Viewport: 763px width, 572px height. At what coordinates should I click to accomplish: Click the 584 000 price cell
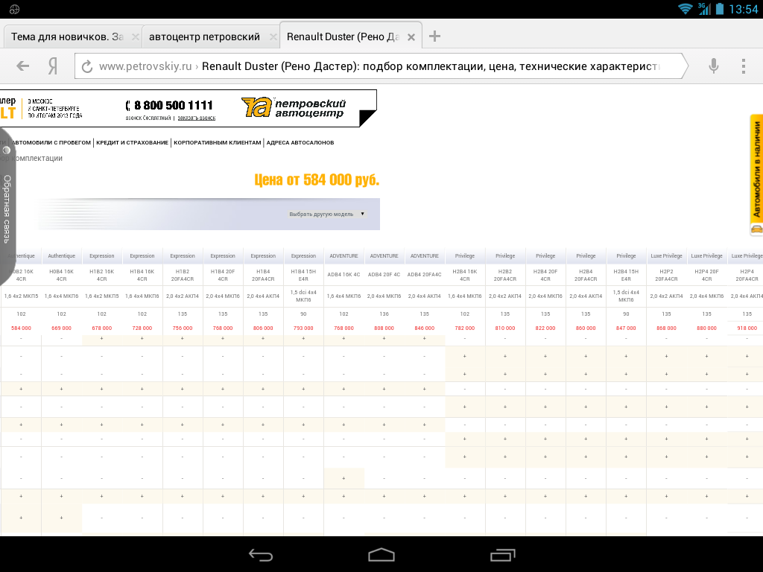21,328
